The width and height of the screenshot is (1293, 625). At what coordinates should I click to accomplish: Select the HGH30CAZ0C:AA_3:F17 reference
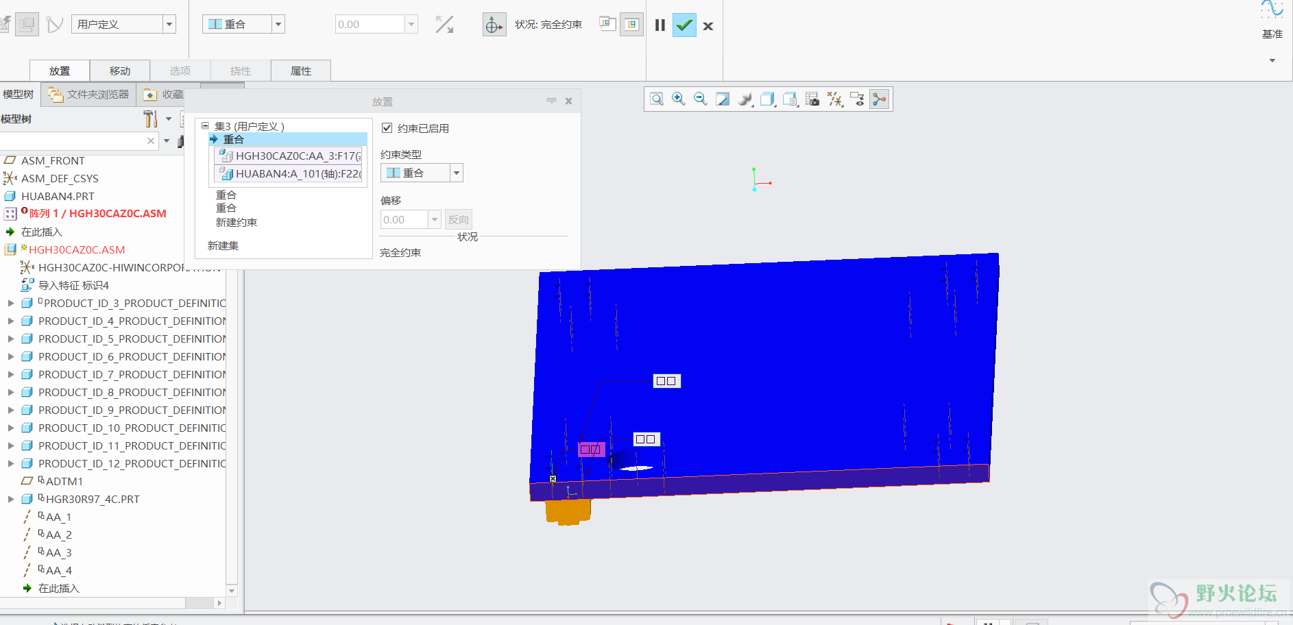click(x=289, y=156)
